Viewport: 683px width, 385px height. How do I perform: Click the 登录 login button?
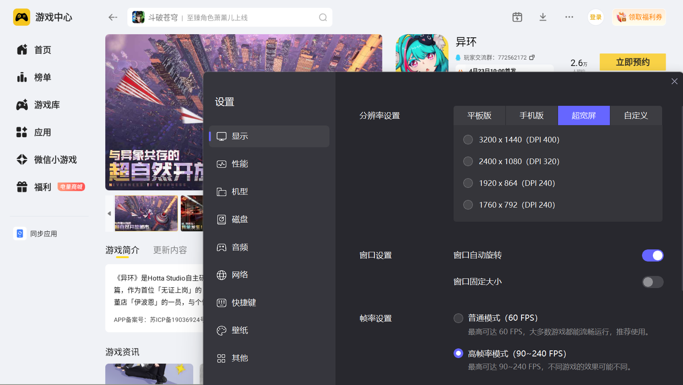(x=596, y=17)
